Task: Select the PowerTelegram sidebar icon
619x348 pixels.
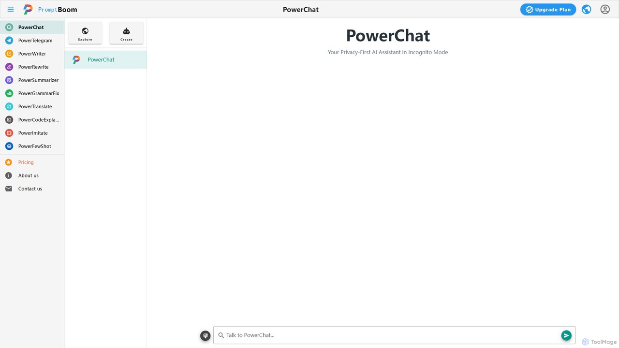Action: [9, 41]
